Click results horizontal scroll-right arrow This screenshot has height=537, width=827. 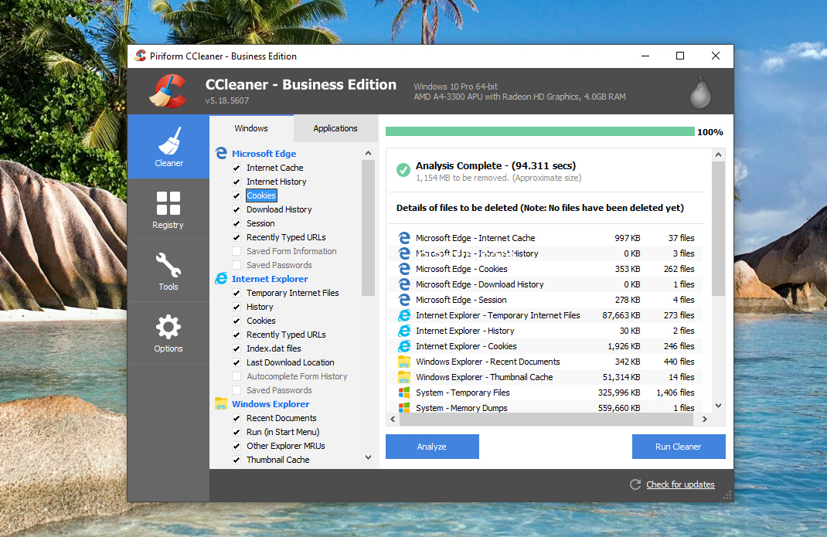pos(705,419)
